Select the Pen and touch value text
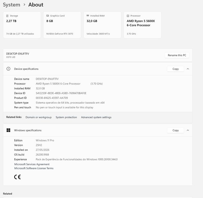Viewport: 203px width, 198px height. coord(64,107)
